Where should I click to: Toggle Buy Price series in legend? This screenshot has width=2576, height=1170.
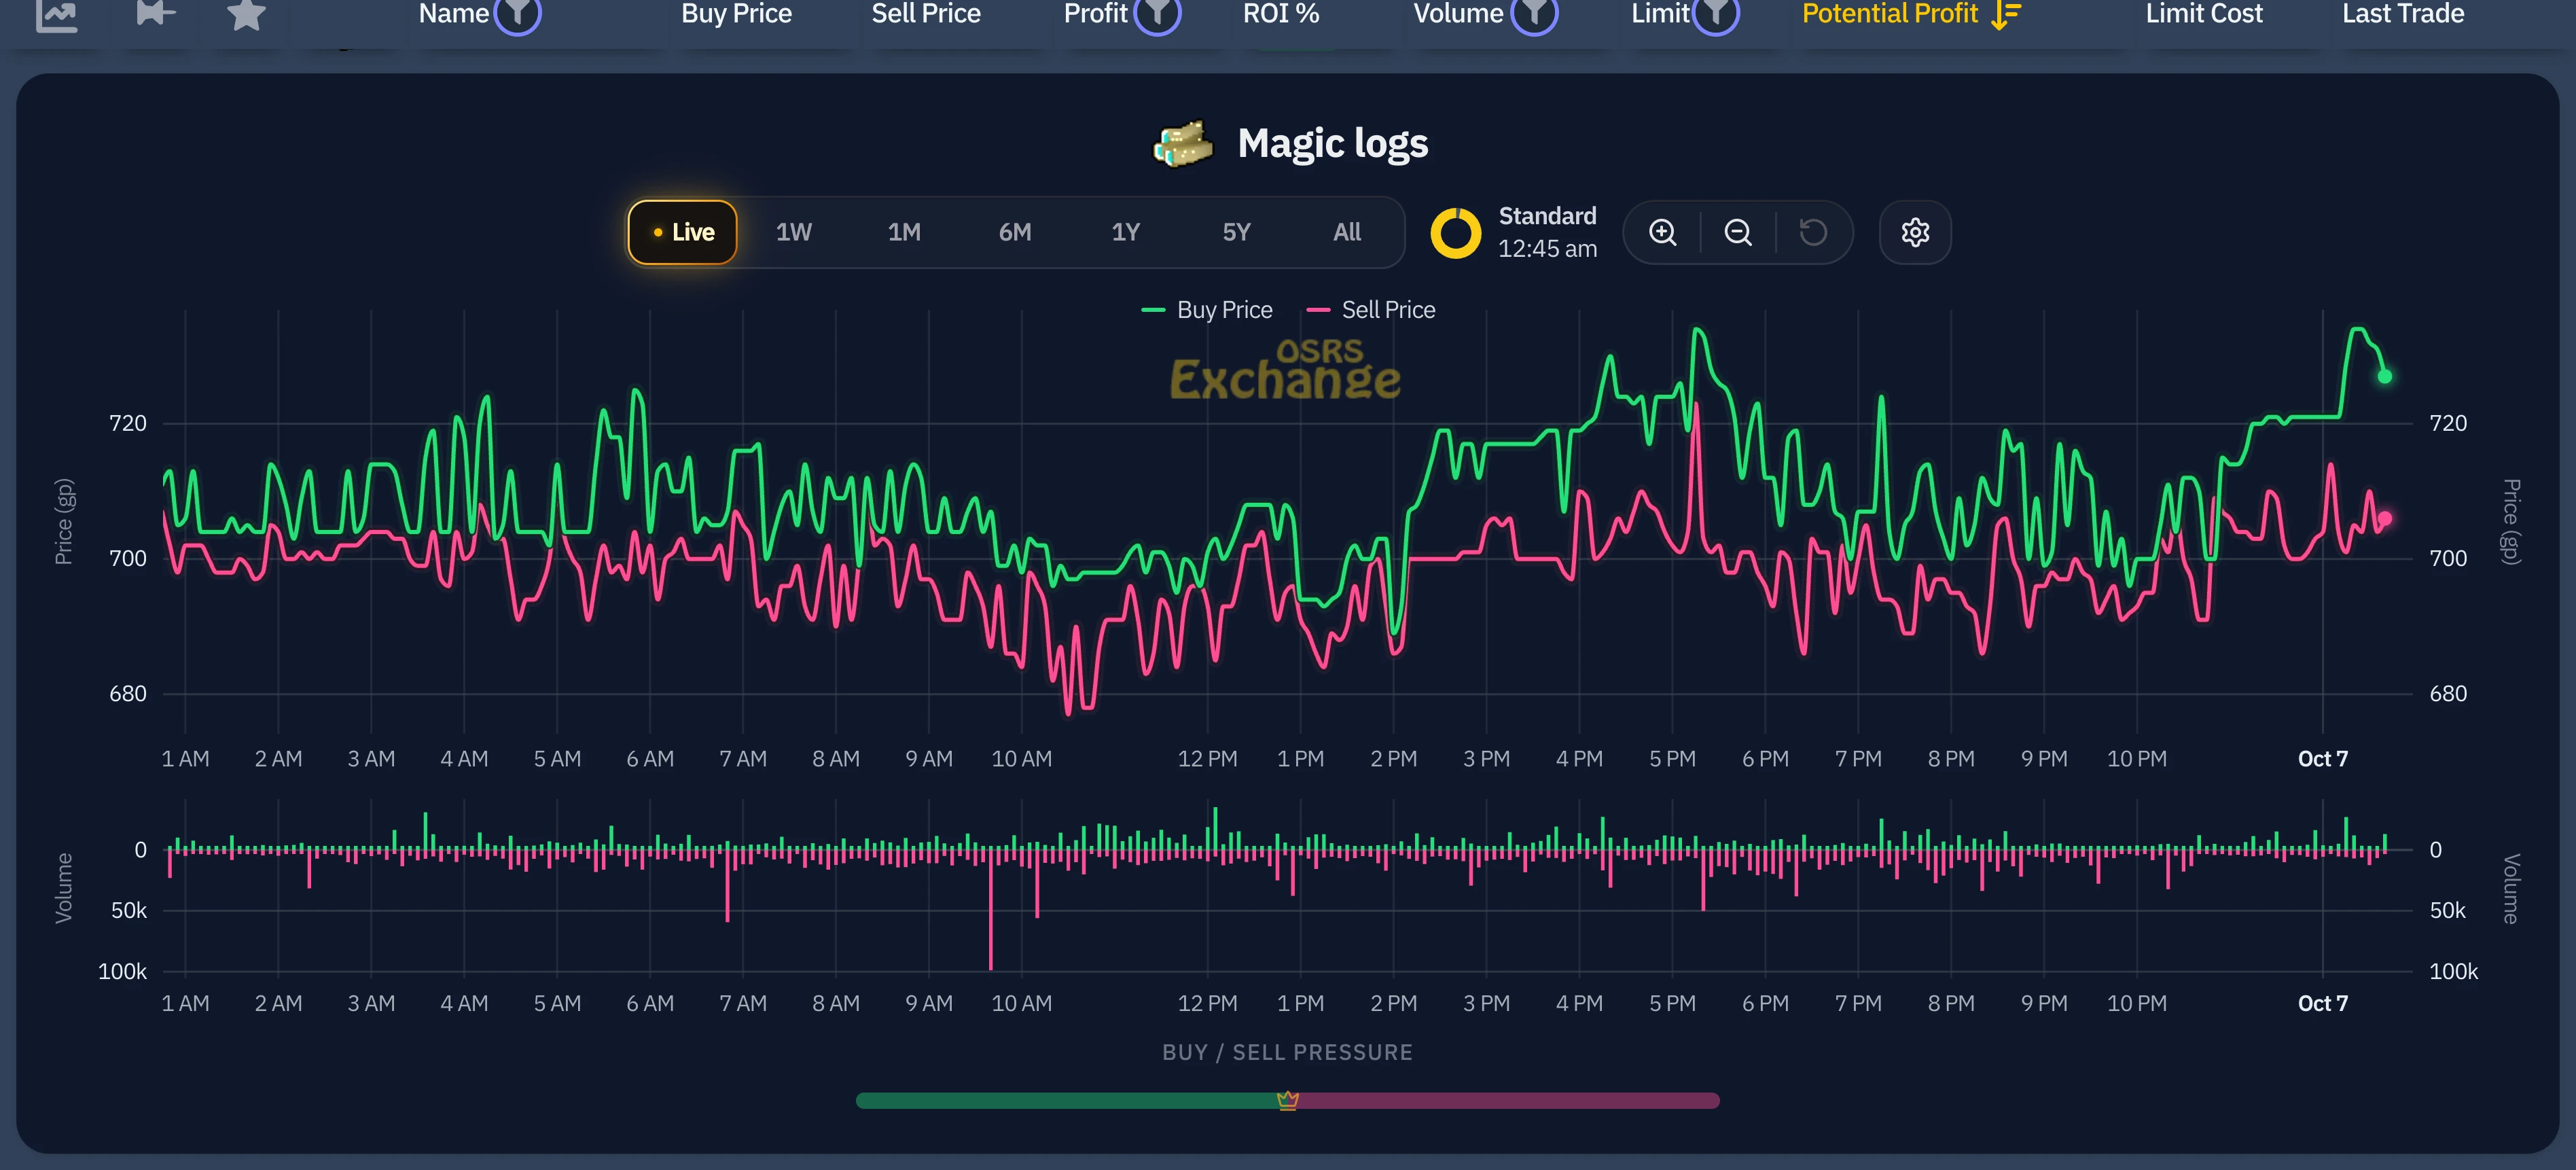pyautogui.click(x=1207, y=310)
